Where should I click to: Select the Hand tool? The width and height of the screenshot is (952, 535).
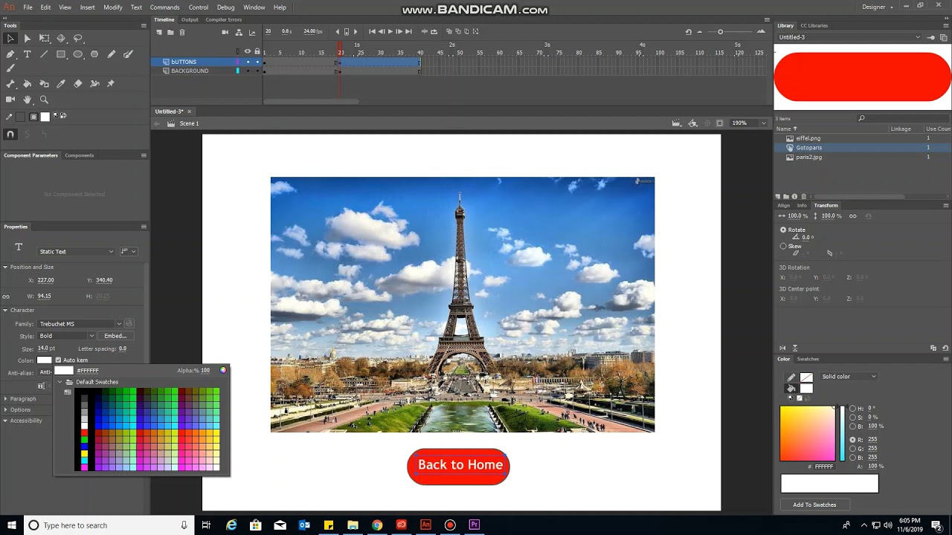pyautogui.click(x=28, y=100)
